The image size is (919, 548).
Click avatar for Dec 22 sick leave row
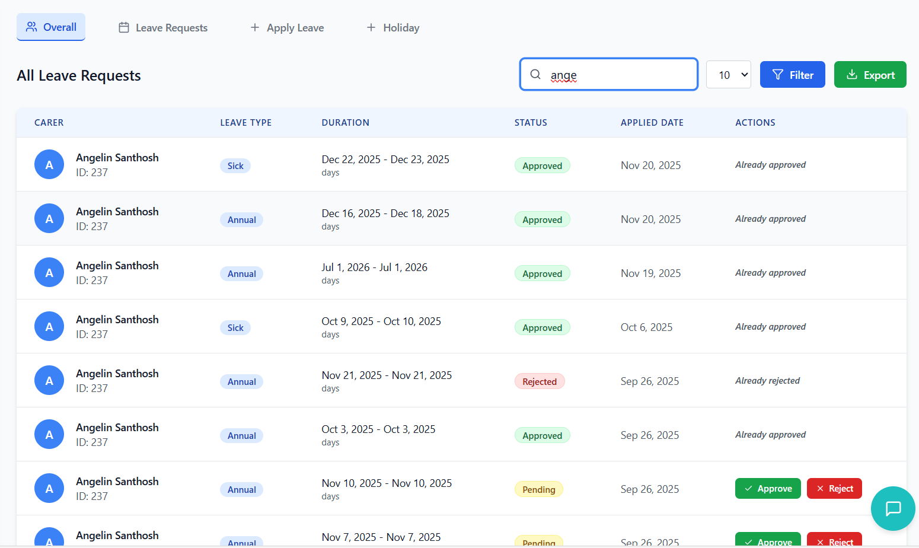pos(49,164)
